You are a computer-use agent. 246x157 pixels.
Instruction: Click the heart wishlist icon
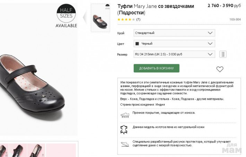220,69
